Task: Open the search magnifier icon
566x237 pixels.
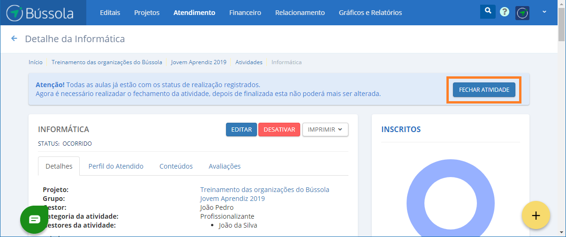Action: tap(488, 12)
